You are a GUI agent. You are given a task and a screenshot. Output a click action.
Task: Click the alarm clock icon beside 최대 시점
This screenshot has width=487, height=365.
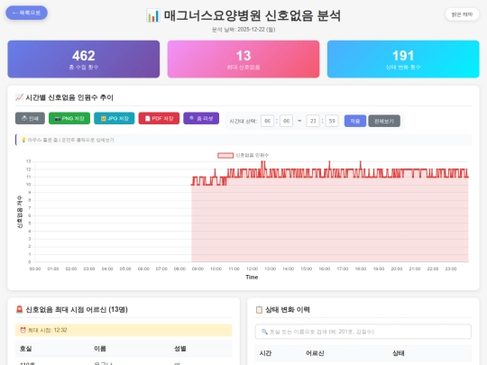click(23, 330)
